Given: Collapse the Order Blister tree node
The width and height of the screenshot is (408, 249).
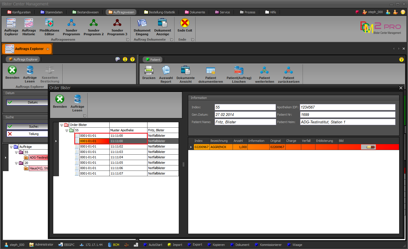Looking at the screenshot, I should 61,125.
